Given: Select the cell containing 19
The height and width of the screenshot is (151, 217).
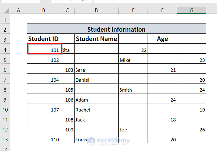Looking at the screenshot, I should click(x=191, y=109).
